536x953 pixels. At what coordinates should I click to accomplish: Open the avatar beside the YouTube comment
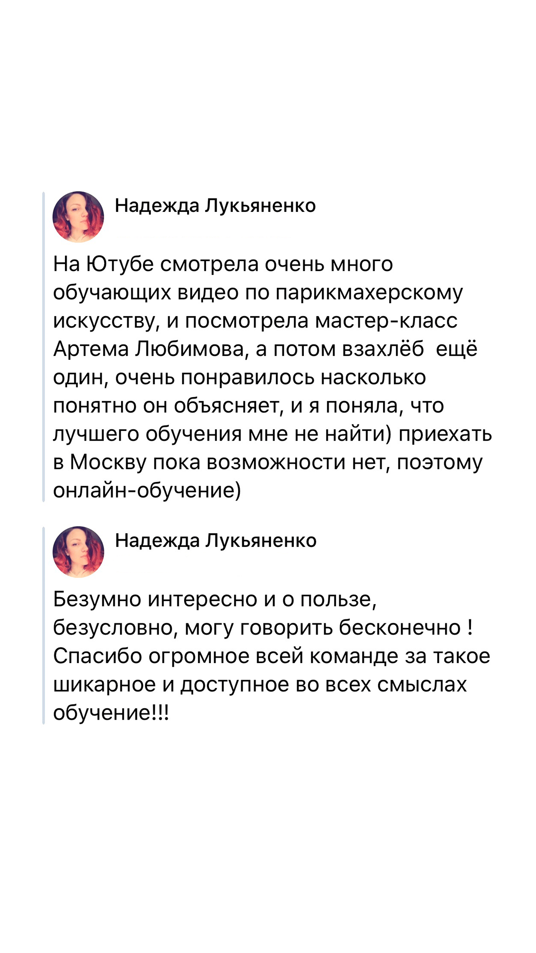click(78, 217)
